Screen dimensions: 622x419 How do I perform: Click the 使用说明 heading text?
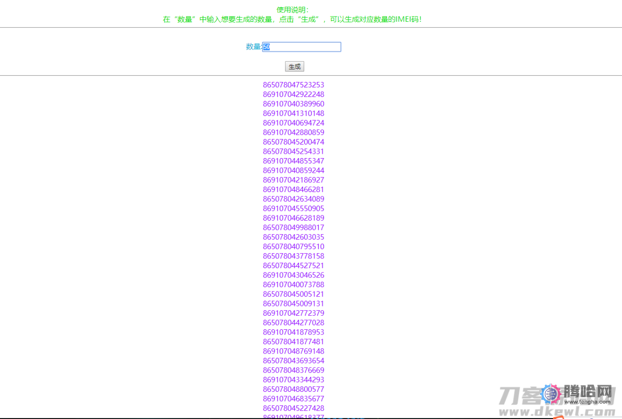[x=293, y=10]
